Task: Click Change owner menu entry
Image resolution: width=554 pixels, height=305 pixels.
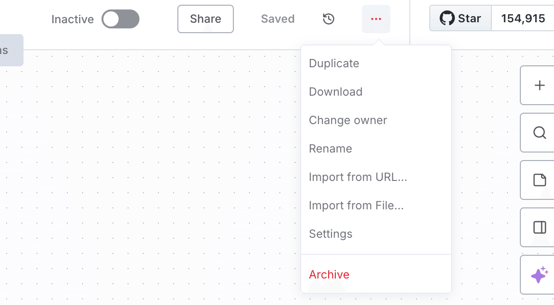Action: coord(348,120)
